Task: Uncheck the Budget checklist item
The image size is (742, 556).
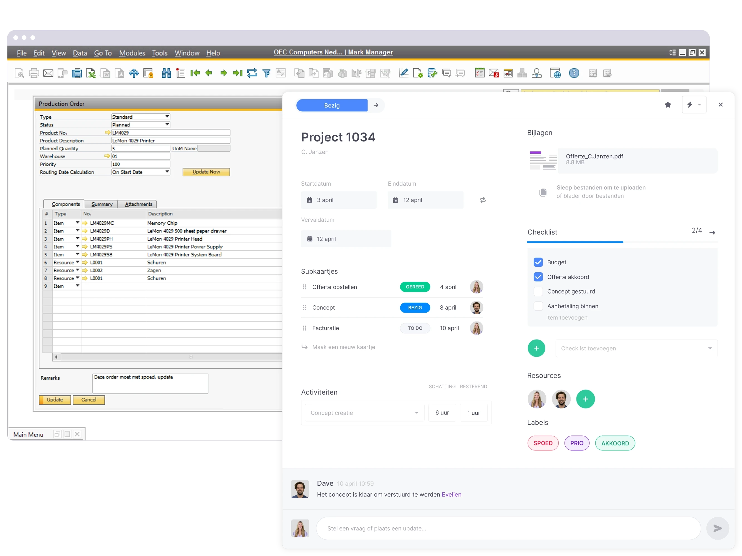Action: pyautogui.click(x=538, y=262)
